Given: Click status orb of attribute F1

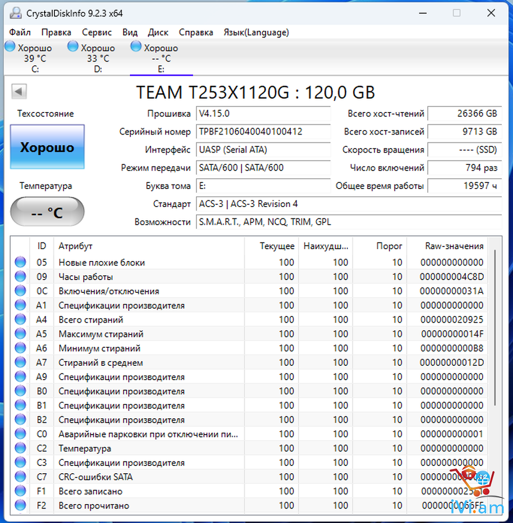Looking at the screenshot, I should coord(21,491).
